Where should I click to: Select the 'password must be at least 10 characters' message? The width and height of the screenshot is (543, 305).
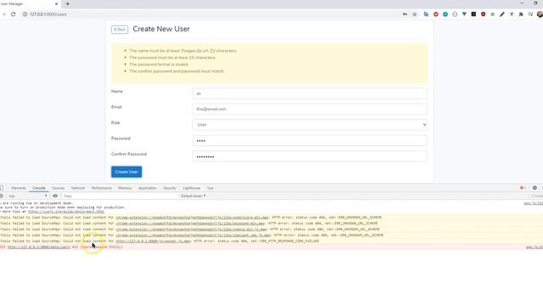(x=172, y=58)
